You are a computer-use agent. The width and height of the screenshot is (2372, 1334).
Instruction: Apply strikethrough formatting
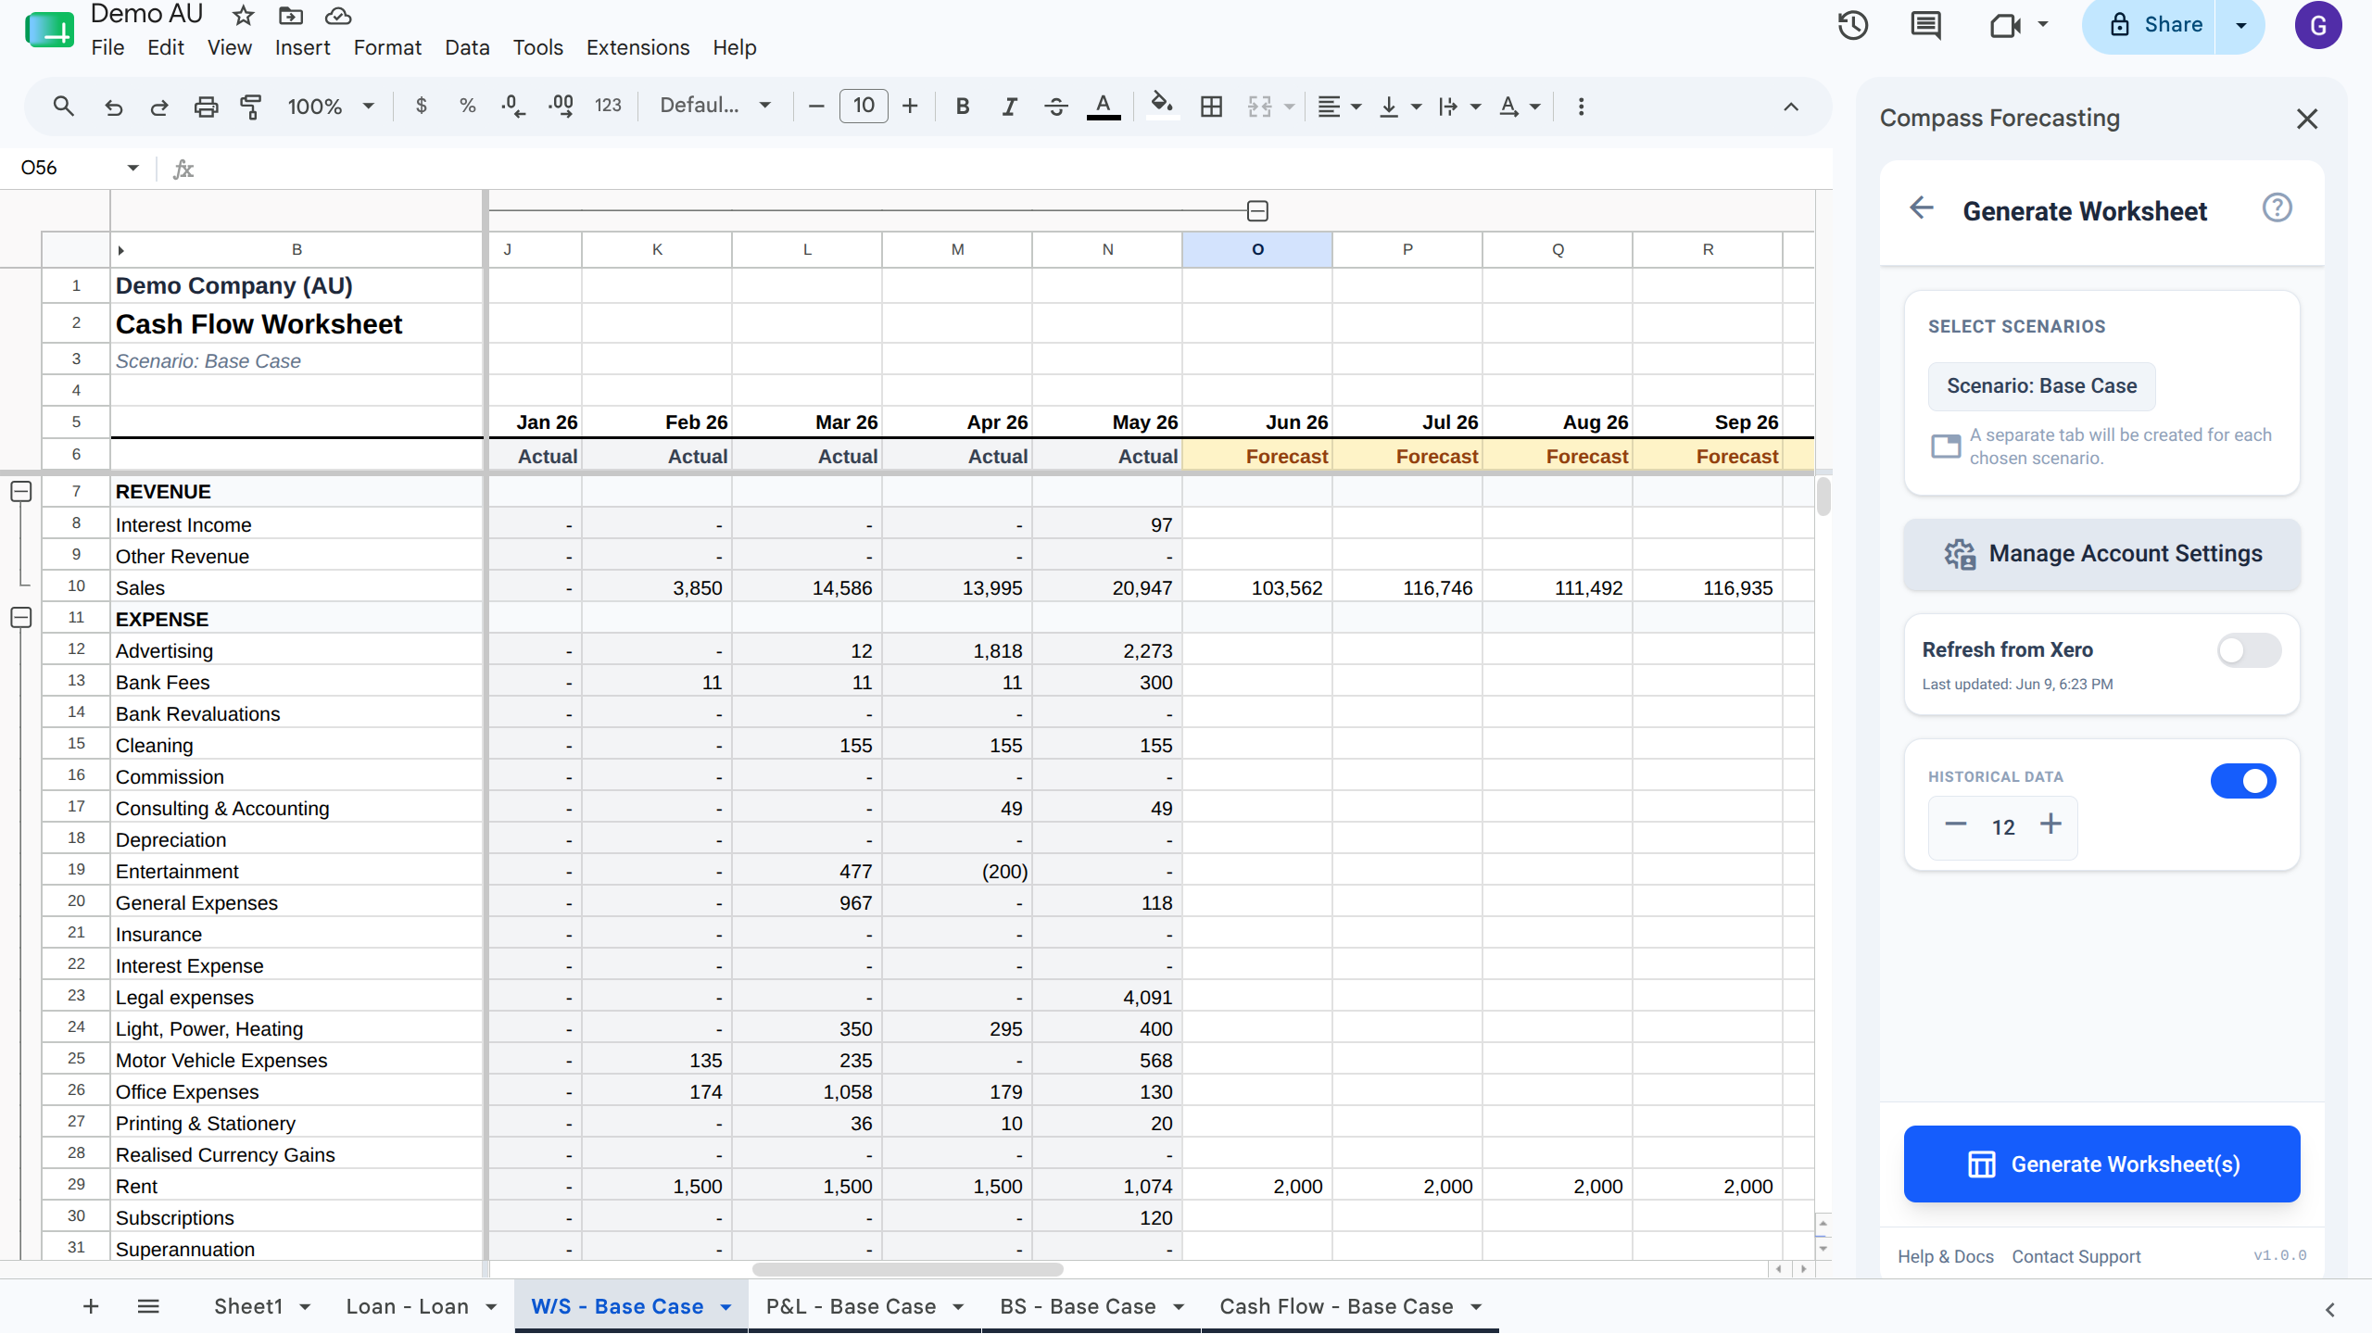coord(1055,107)
